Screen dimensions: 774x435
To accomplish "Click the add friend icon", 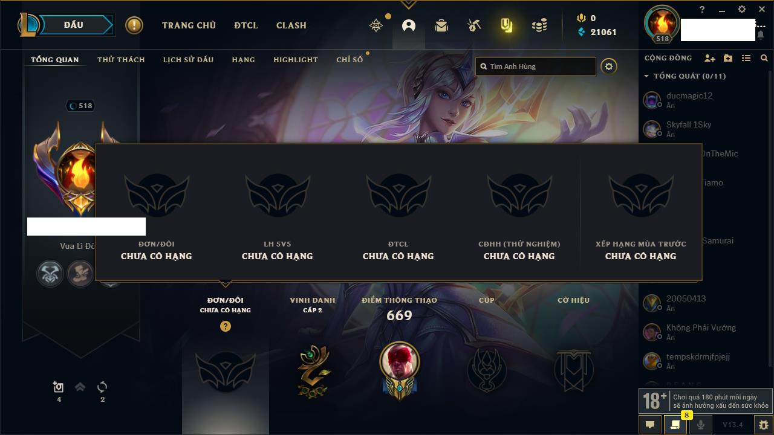I will (x=710, y=58).
